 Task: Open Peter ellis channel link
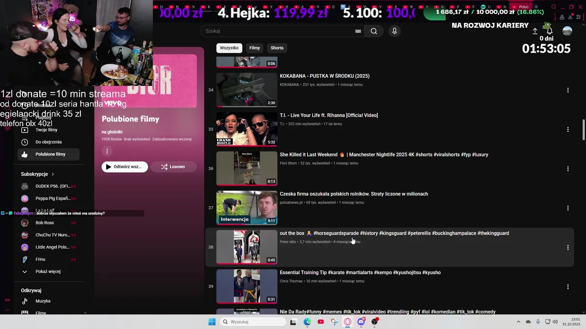[x=288, y=242]
